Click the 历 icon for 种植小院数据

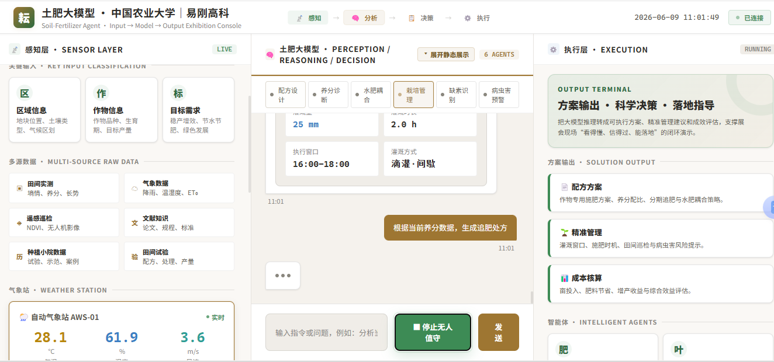click(x=19, y=257)
